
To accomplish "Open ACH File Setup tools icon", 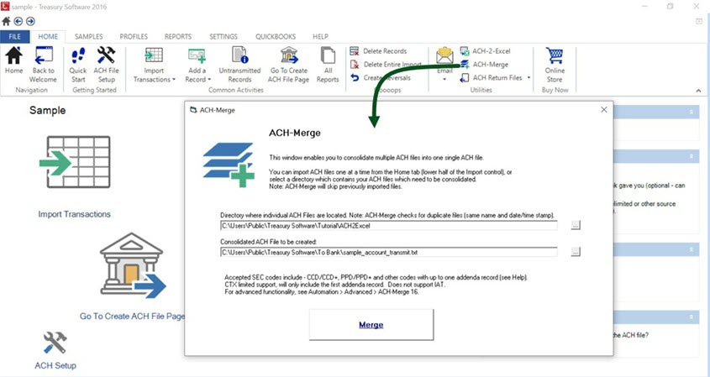I will pyautogui.click(x=106, y=57).
